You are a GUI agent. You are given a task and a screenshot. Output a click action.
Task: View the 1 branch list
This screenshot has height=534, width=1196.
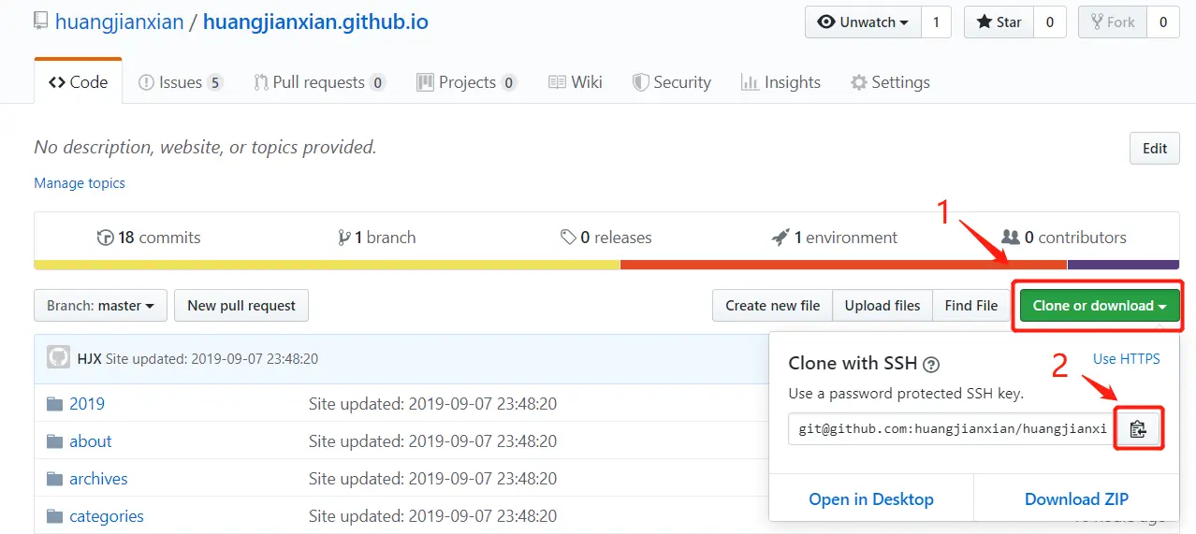376,238
